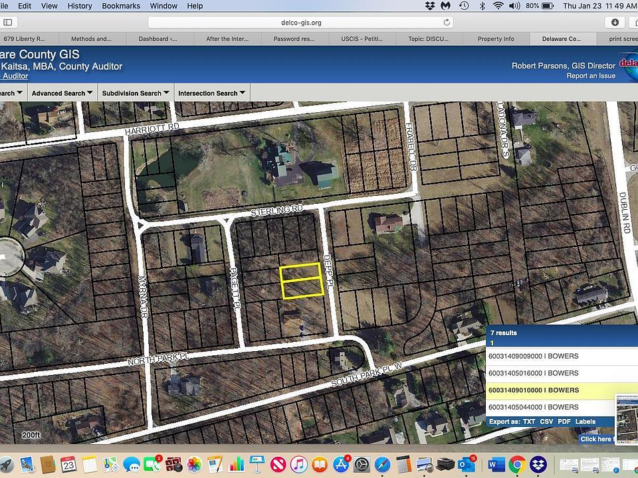
Task: Open Calendar app in Dock
Action: [68, 464]
